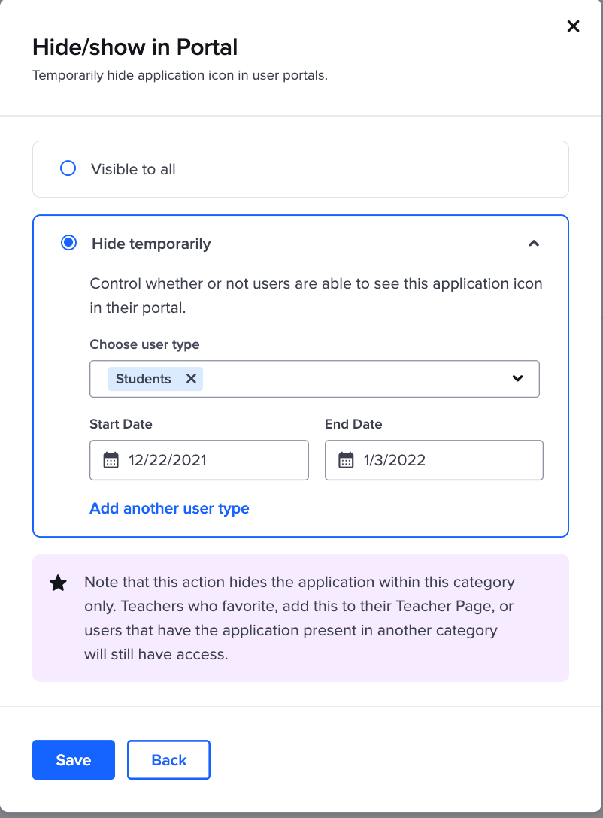This screenshot has width=603, height=818.
Task: Click the End Date calendar icon
Action: click(346, 460)
